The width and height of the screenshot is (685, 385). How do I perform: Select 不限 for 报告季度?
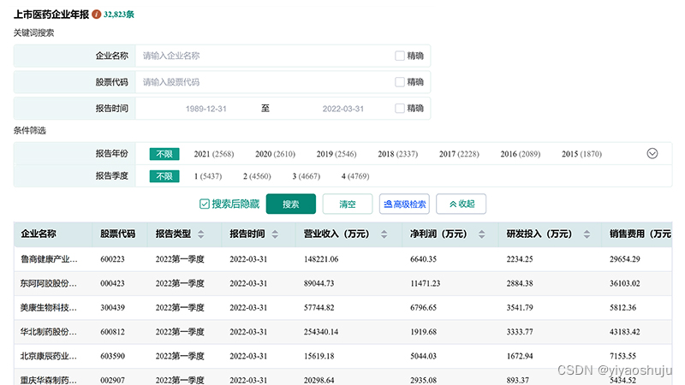click(x=164, y=176)
